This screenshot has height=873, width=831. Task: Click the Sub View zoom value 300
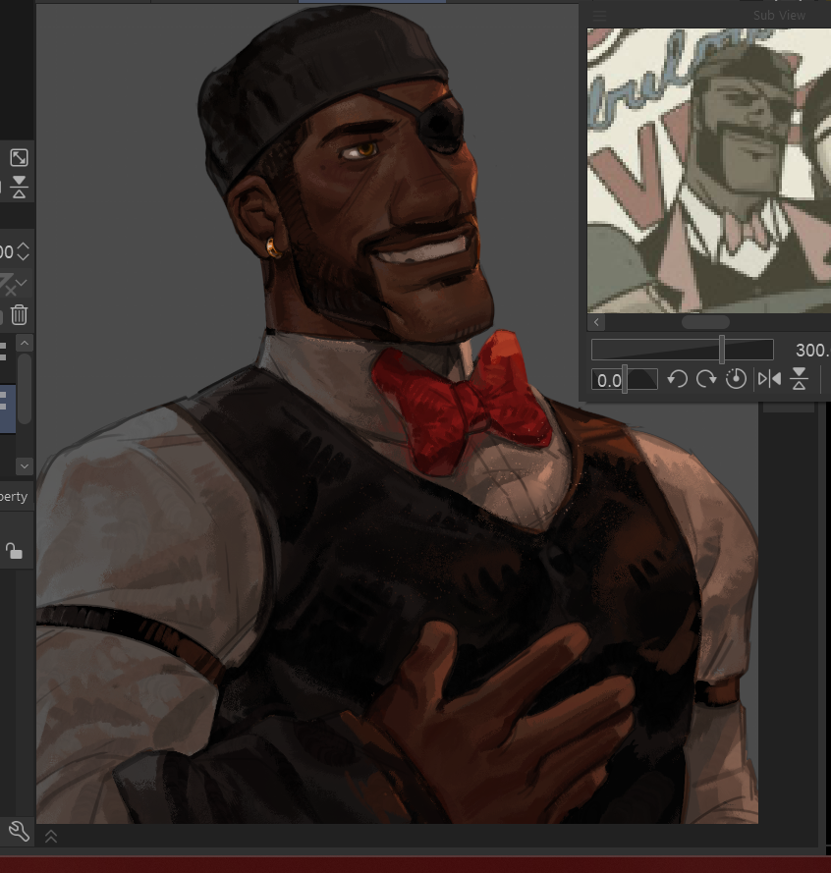[812, 351]
